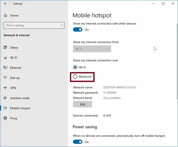The image size is (178, 147).
Task: Open Proxy using the globe icon
Action: pyautogui.click(x=5, y=118)
